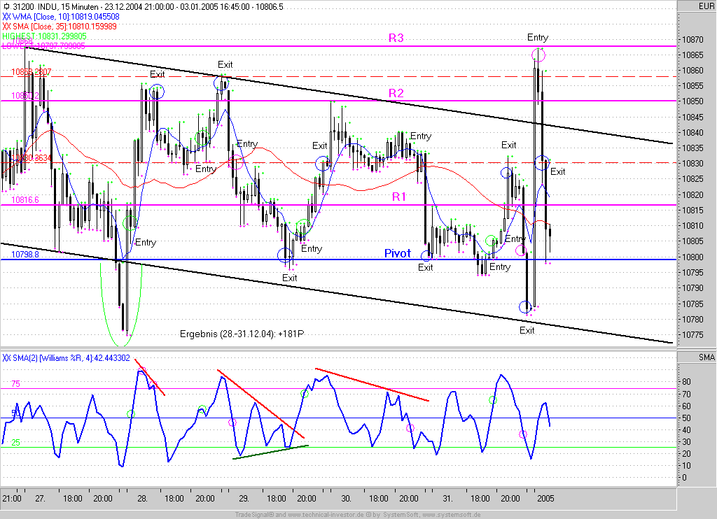This screenshot has width=717, height=519.
Task: Click the chart symbol icon before 31200 INDU
Action: point(6,6)
